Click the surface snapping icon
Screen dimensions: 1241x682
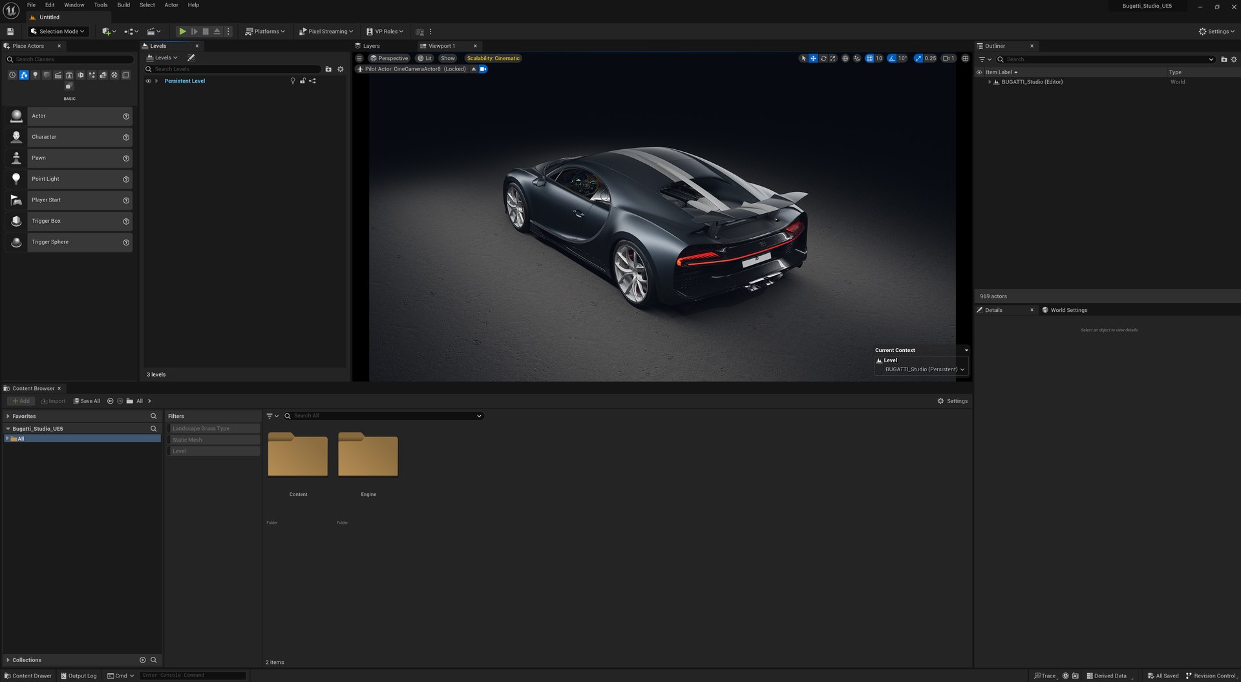point(857,58)
